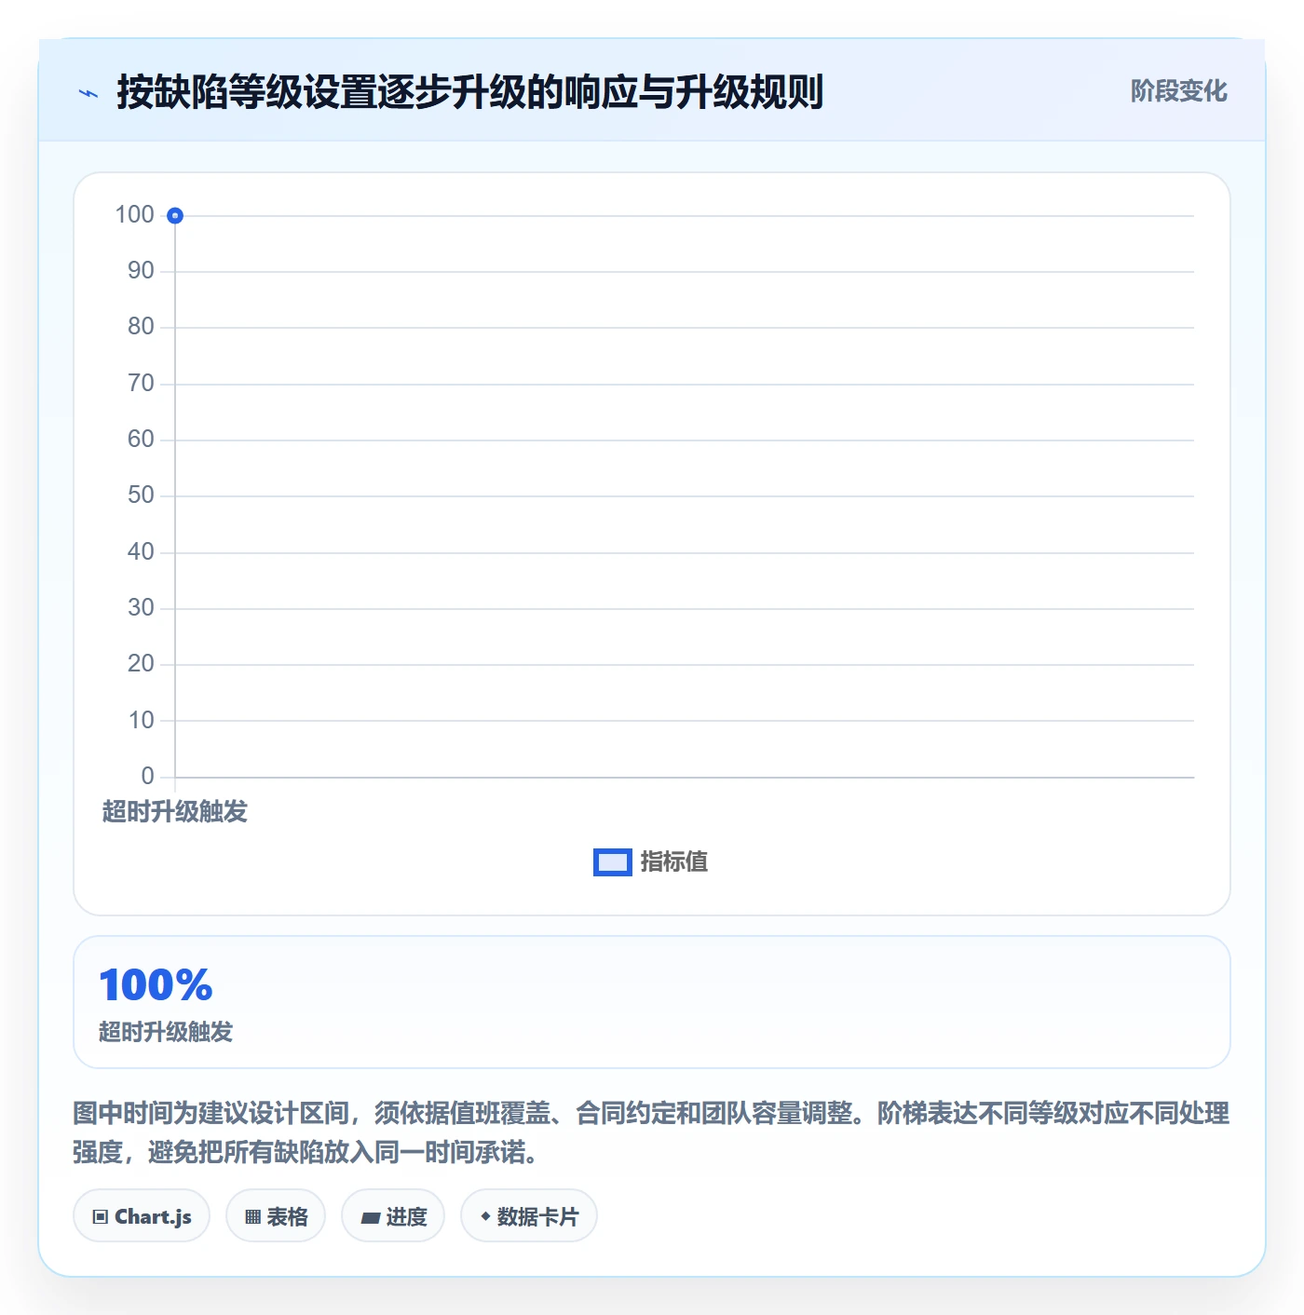Click the 超时升级触发 label under 100%
This screenshot has width=1304, height=1315.
tap(166, 1032)
